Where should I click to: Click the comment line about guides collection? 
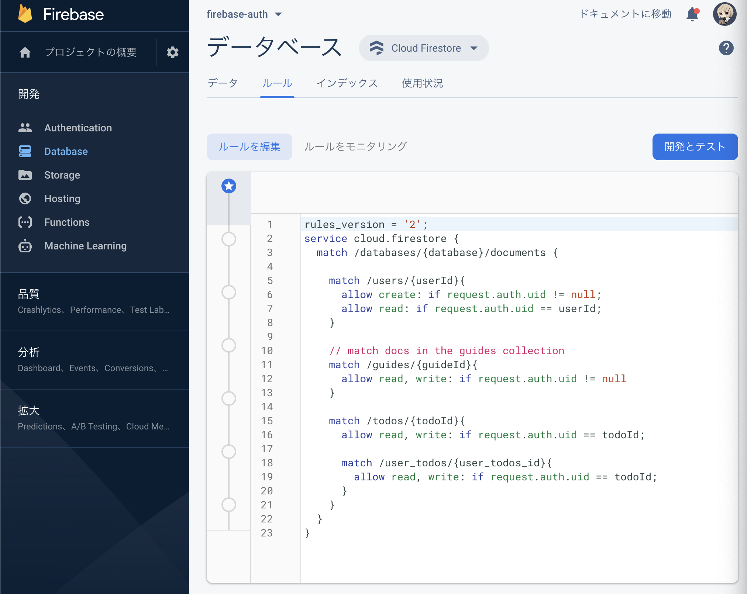447,350
